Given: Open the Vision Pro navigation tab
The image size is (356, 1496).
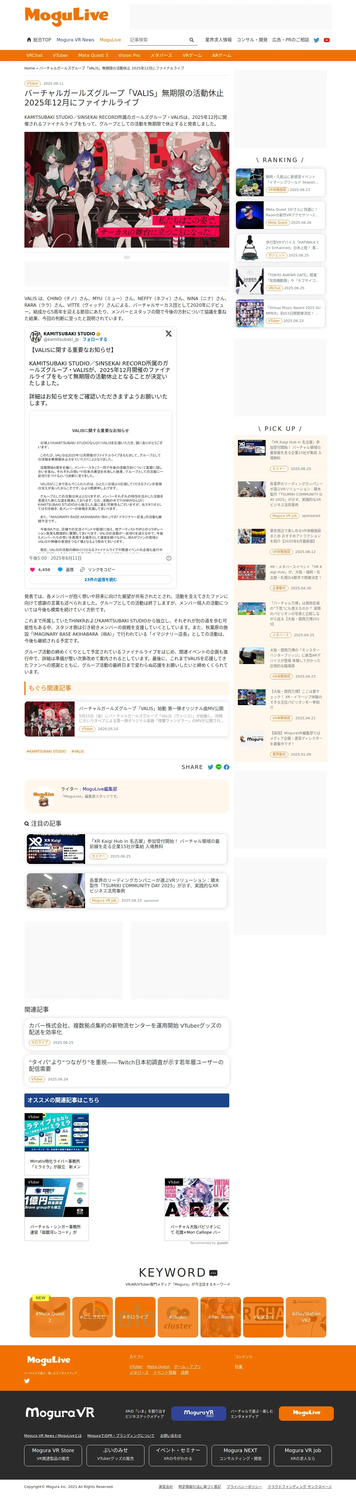Looking at the screenshot, I should point(129,55).
